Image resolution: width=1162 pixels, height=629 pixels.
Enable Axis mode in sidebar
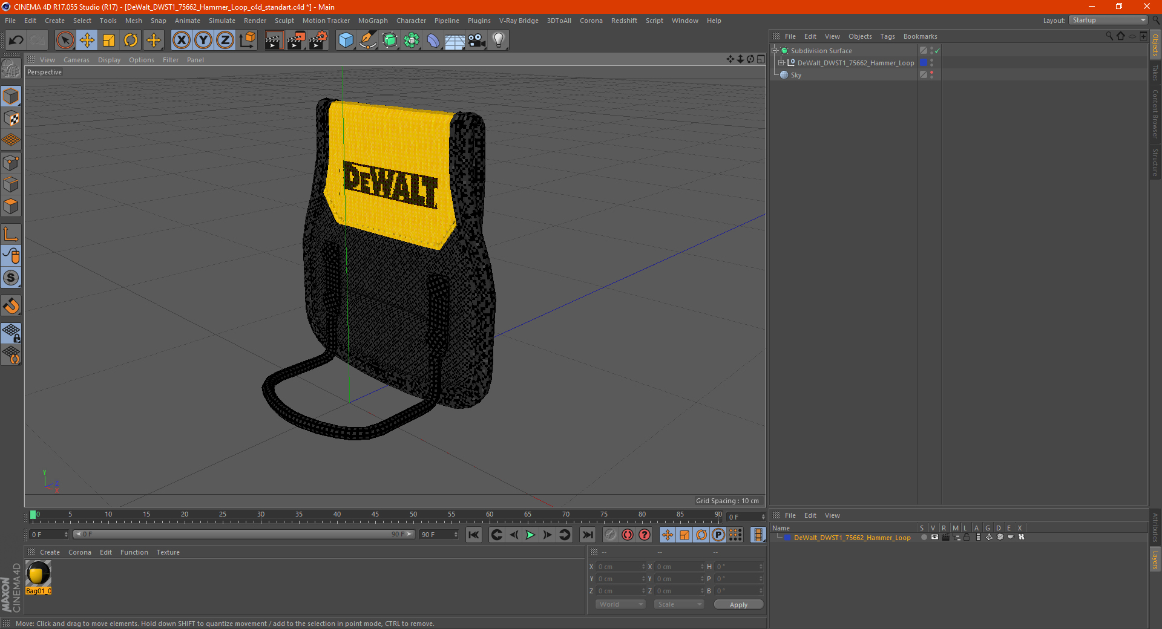pyautogui.click(x=11, y=234)
